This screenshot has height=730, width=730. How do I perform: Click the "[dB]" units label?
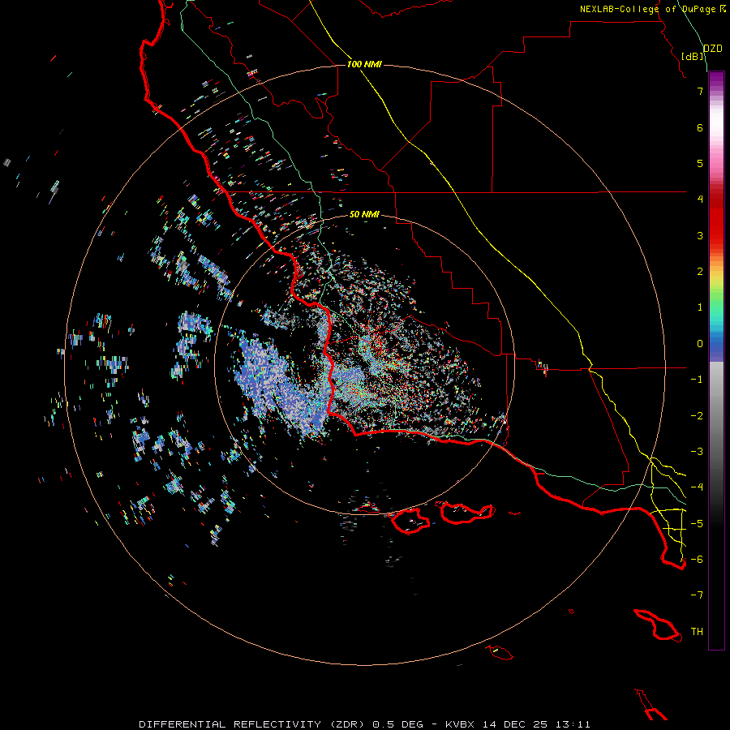[693, 56]
